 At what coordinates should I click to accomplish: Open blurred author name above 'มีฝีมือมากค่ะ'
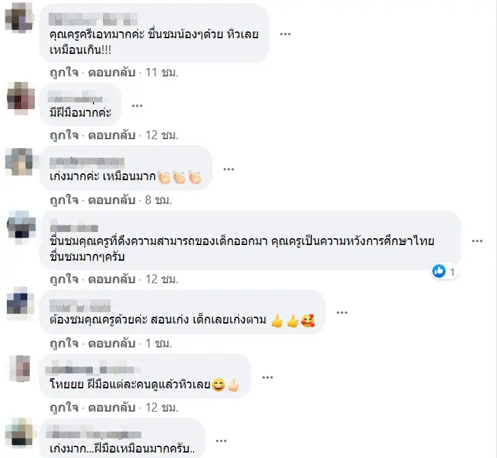pyautogui.click(x=75, y=97)
